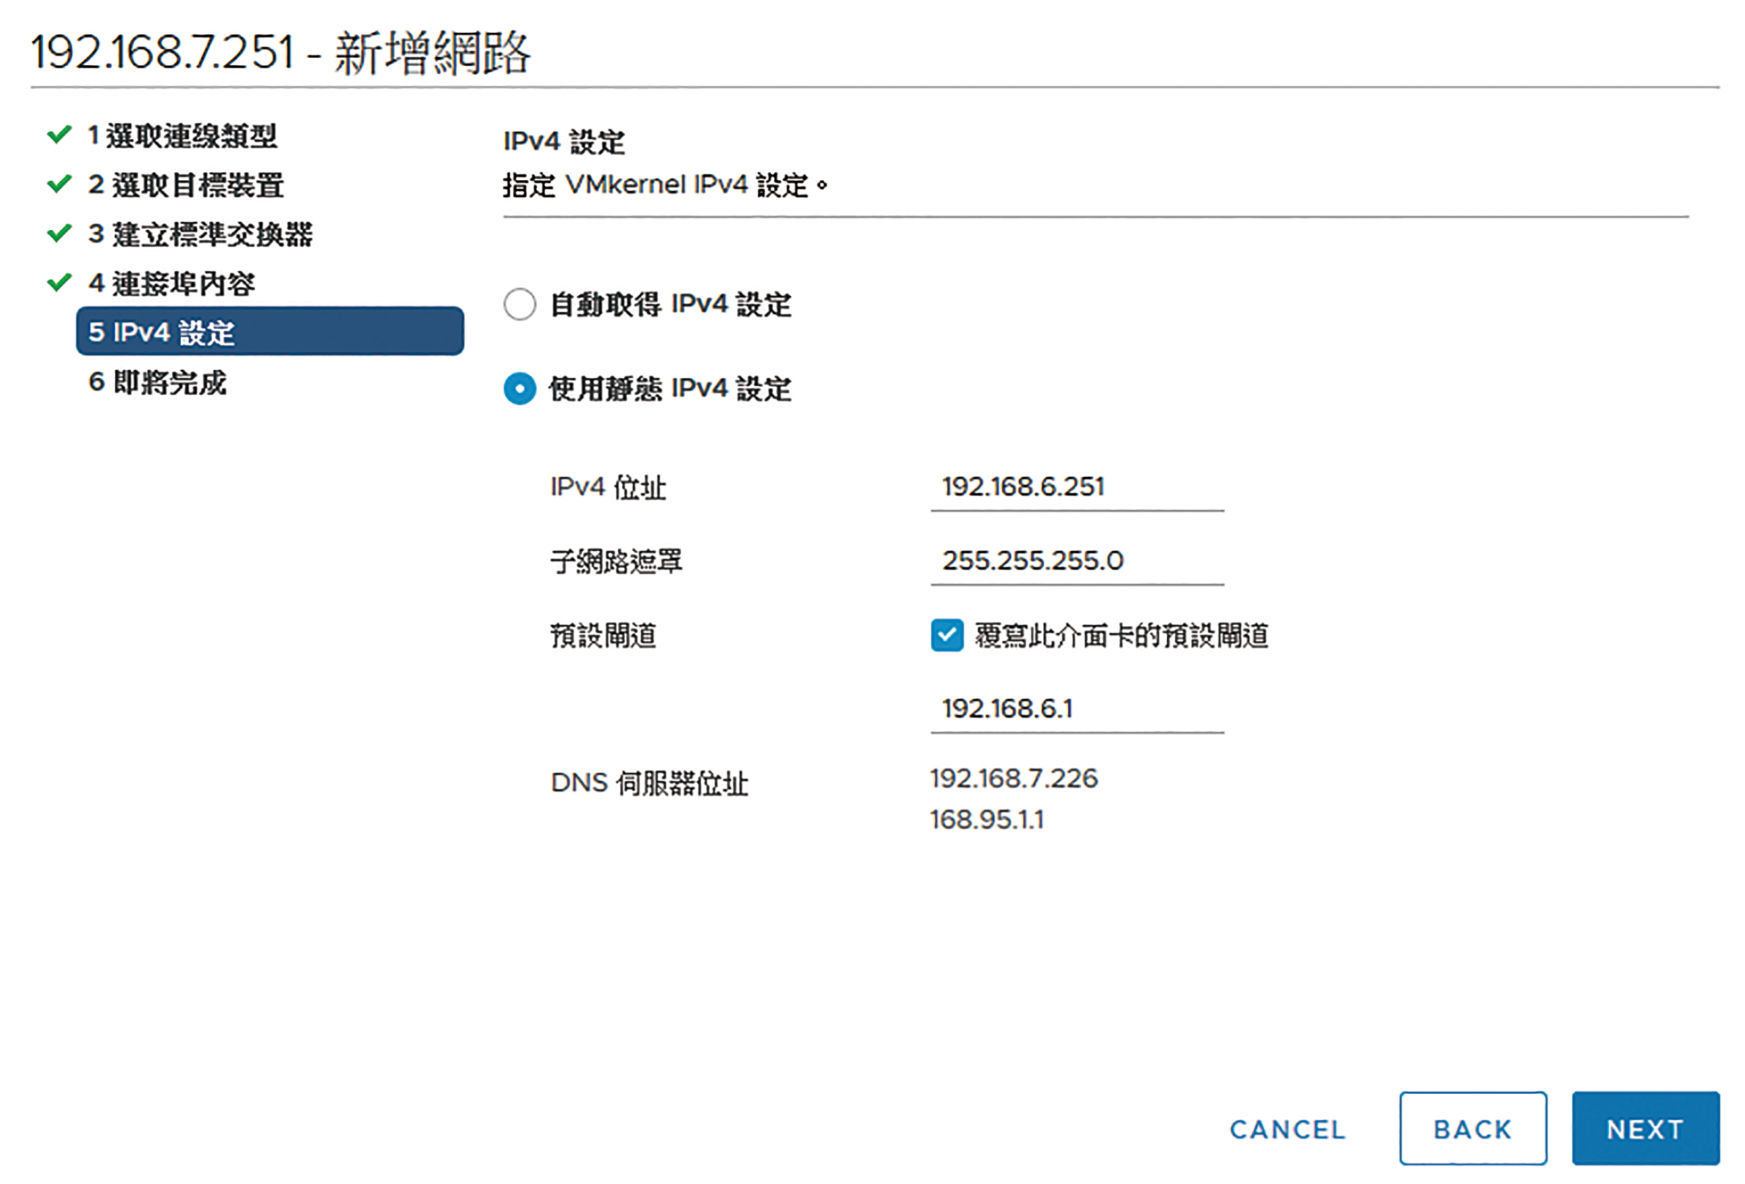The width and height of the screenshot is (1745, 1184).
Task: Click the green checkmark beside step 4
Action: (59, 283)
